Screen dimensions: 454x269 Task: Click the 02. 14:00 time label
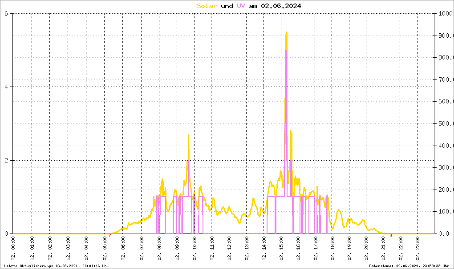[x=264, y=249]
